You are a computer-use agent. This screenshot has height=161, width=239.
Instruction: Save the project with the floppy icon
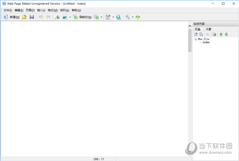[x=32, y=17]
